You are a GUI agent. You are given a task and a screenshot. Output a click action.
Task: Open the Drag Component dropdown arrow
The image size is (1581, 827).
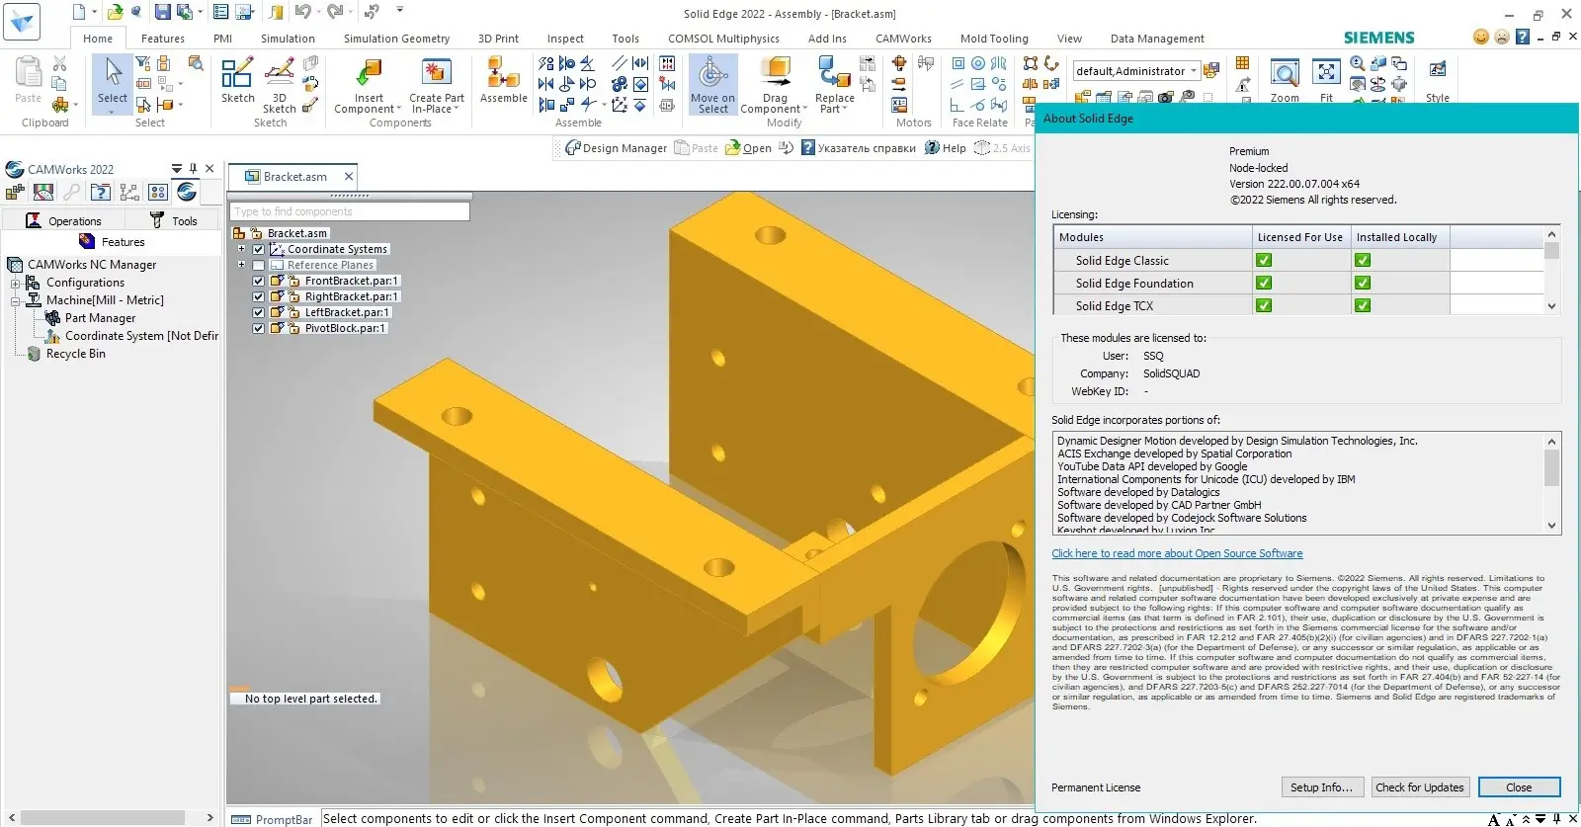(x=805, y=110)
